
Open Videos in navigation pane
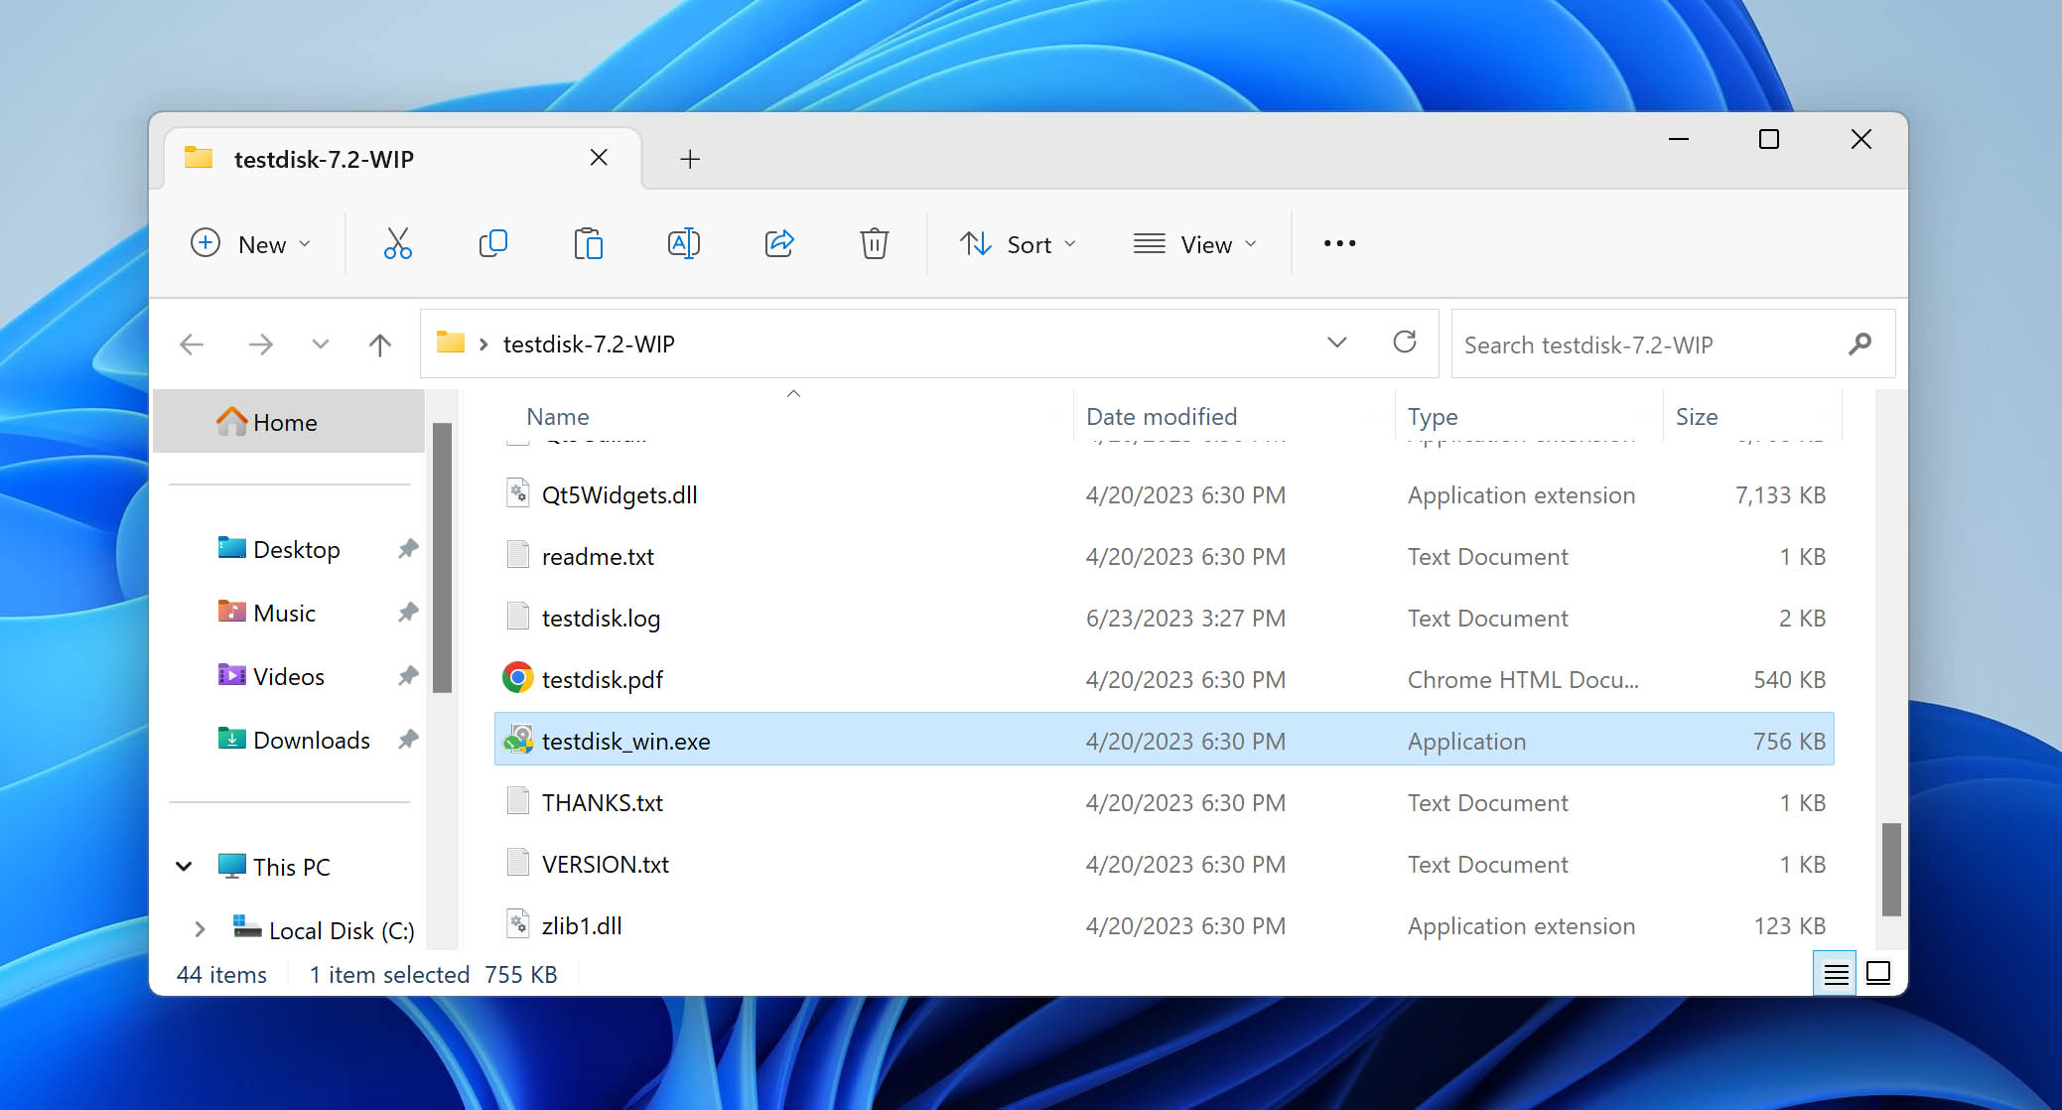(288, 676)
